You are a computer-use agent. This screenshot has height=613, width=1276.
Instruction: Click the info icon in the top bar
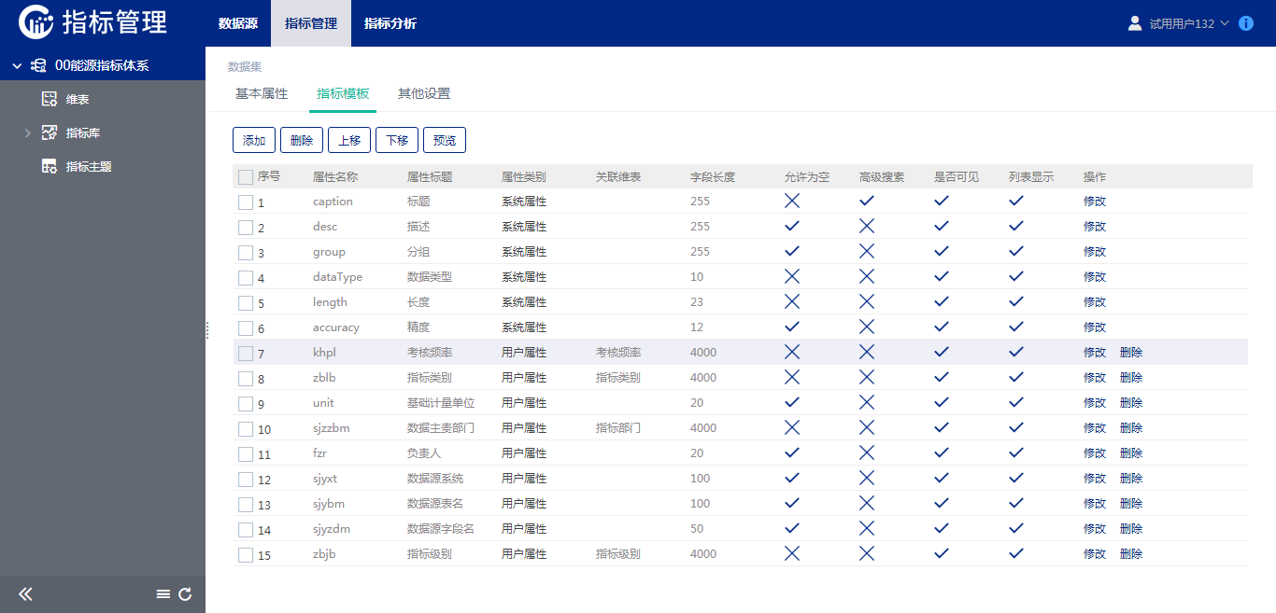(x=1245, y=23)
